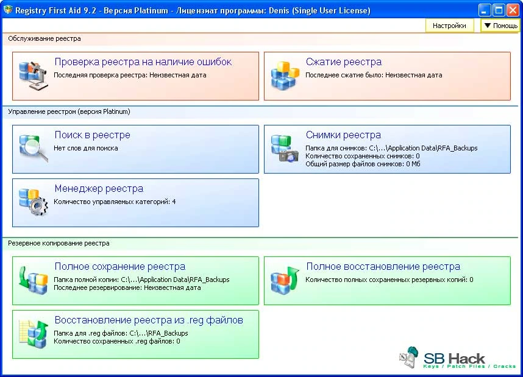Click text 'Последняя проверка реестра: Неизвестная дата'
523x377 pixels.
point(130,75)
